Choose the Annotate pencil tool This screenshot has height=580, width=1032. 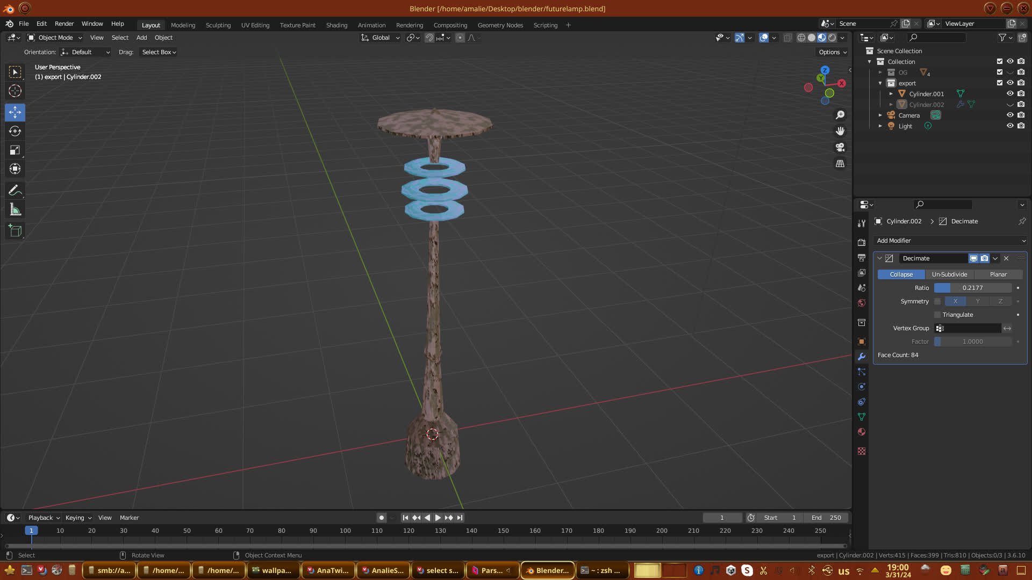15,191
